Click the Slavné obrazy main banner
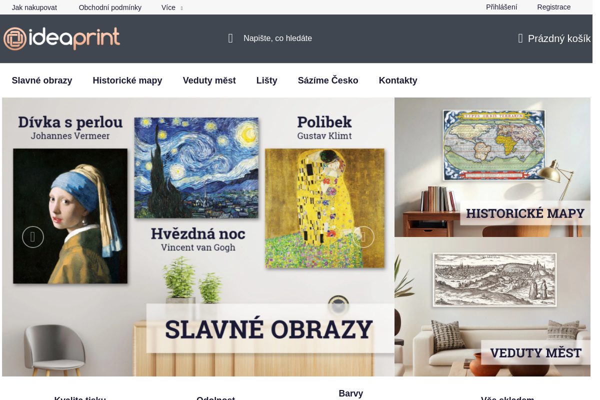Image resolution: width=600 pixels, height=400 pixels. 198,237
